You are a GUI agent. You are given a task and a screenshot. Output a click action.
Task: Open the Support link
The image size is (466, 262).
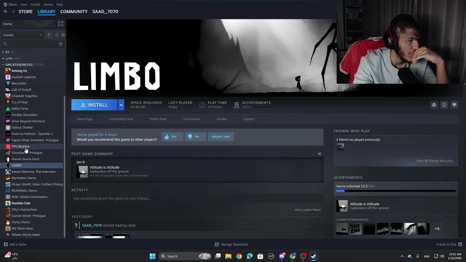(x=249, y=119)
